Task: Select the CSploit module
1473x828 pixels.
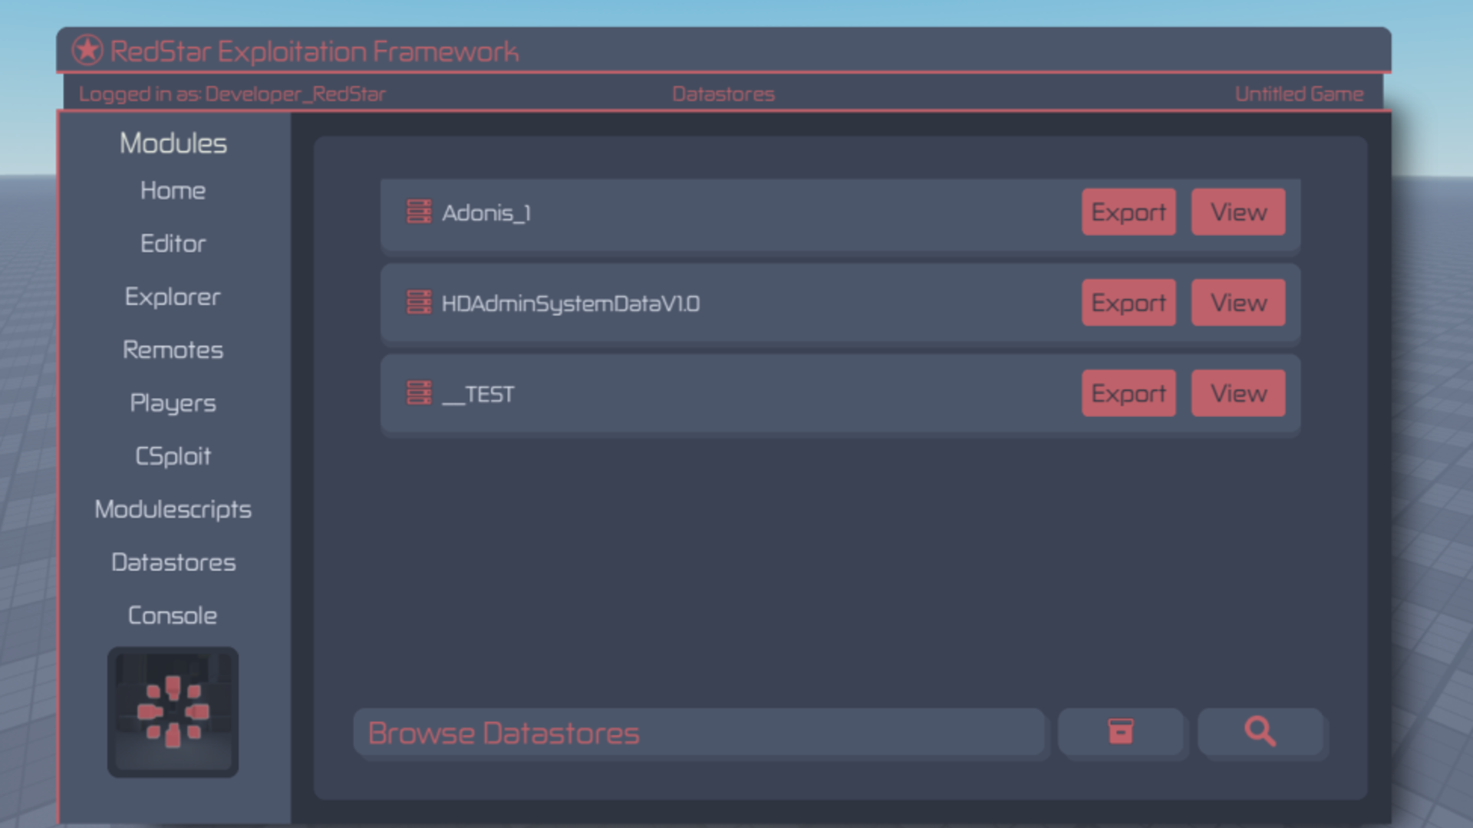Action: click(x=173, y=456)
